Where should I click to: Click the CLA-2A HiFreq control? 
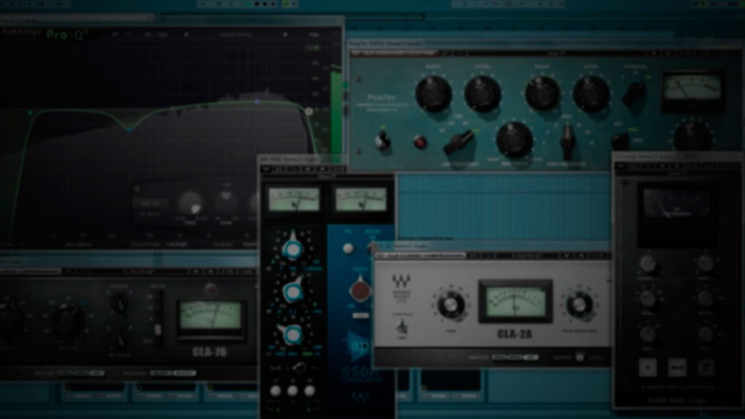pyautogui.click(x=580, y=356)
